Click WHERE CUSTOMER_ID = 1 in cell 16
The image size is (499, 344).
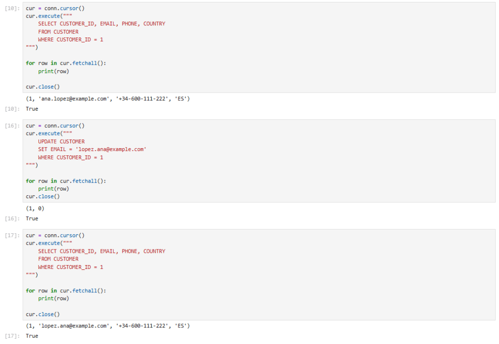pos(70,157)
